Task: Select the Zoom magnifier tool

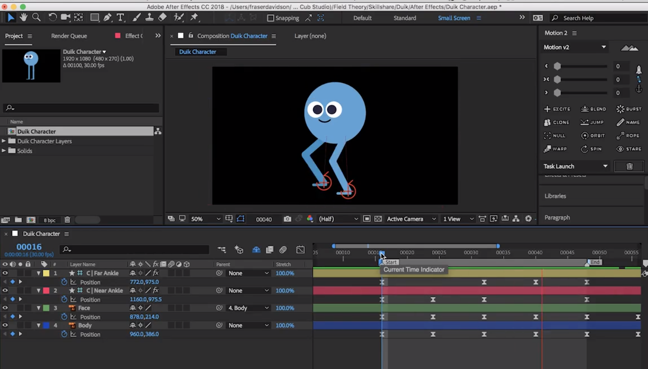Action: pyautogui.click(x=37, y=18)
